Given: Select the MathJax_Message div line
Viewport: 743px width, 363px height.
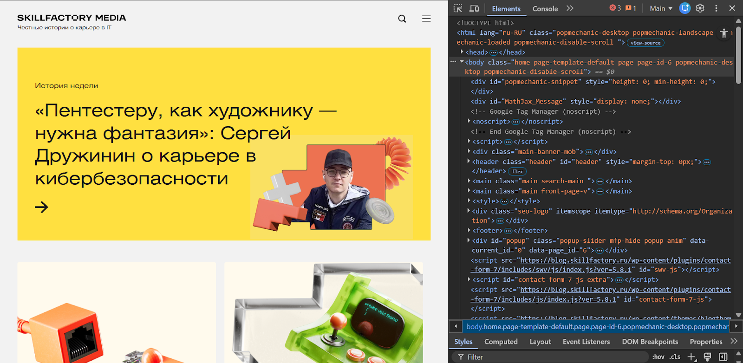Looking at the screenshot, I should [576, 101].
